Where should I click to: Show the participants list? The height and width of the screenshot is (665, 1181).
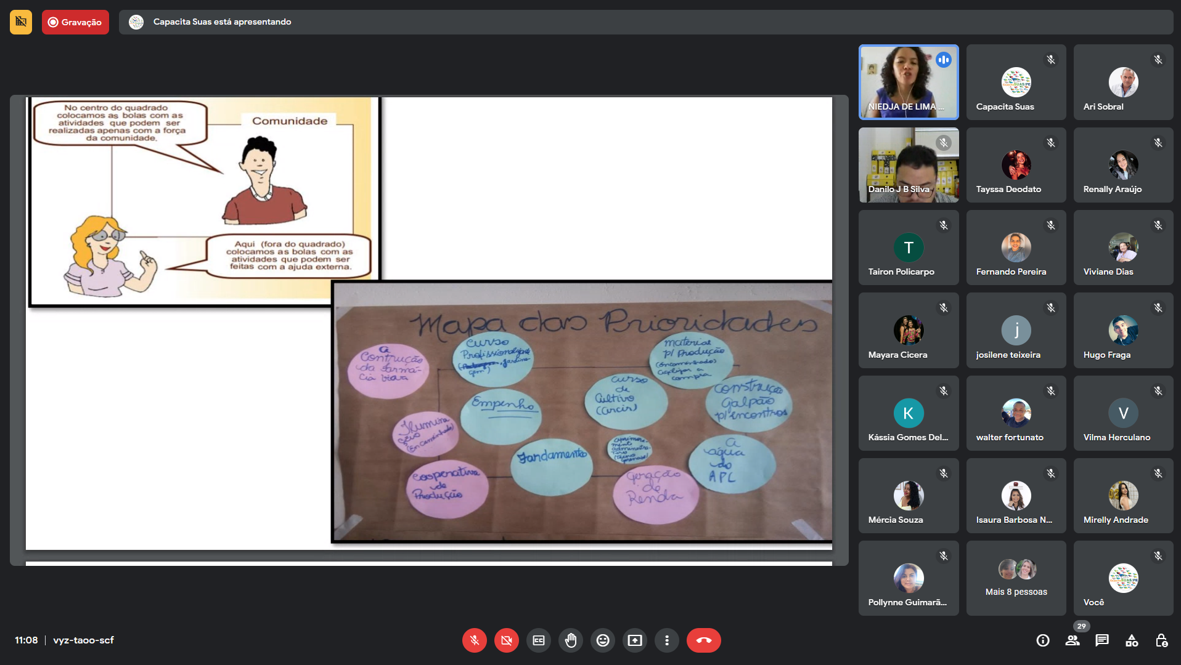[1073, 640]
